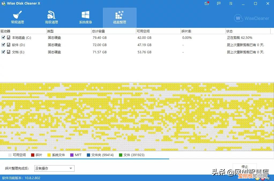Toggle the 文档 (E:) drive checkbox
Viewport: 274px width, 181px height.
click(x=3, y=52)
